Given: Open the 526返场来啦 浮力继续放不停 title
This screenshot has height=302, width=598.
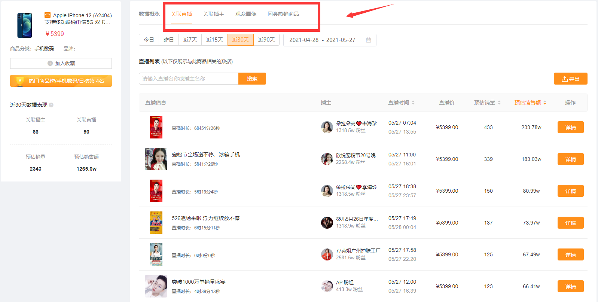Looking at the screenshot, I should 206,218.
